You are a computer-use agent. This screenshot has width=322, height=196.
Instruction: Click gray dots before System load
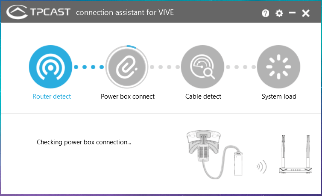(x=241, y=67)
